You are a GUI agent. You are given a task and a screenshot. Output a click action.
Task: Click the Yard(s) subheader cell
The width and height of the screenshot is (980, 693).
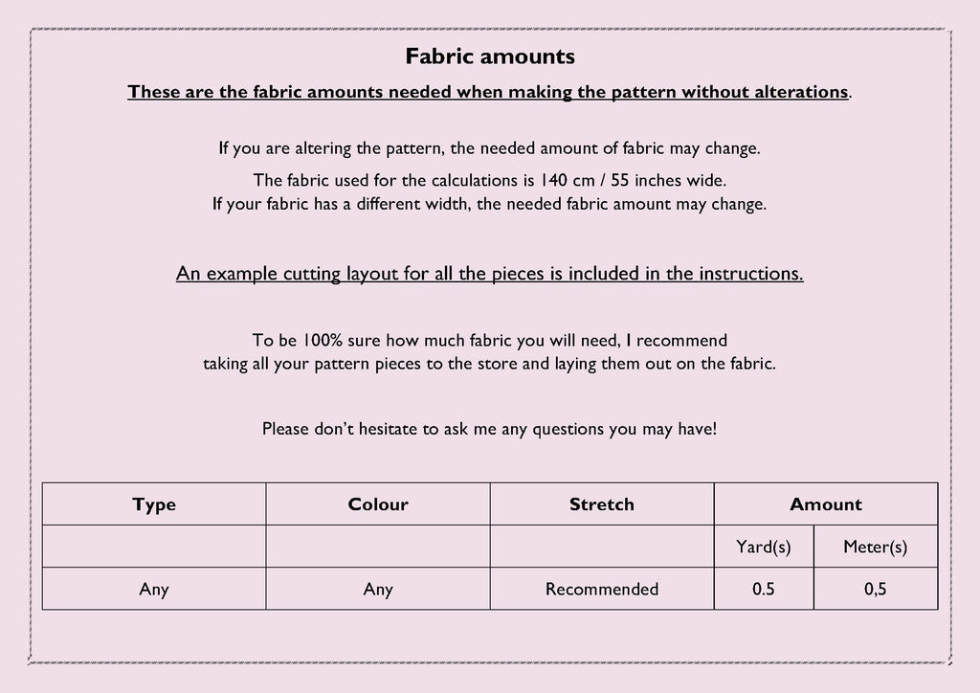pyautogui.click(x=764, y=547)
